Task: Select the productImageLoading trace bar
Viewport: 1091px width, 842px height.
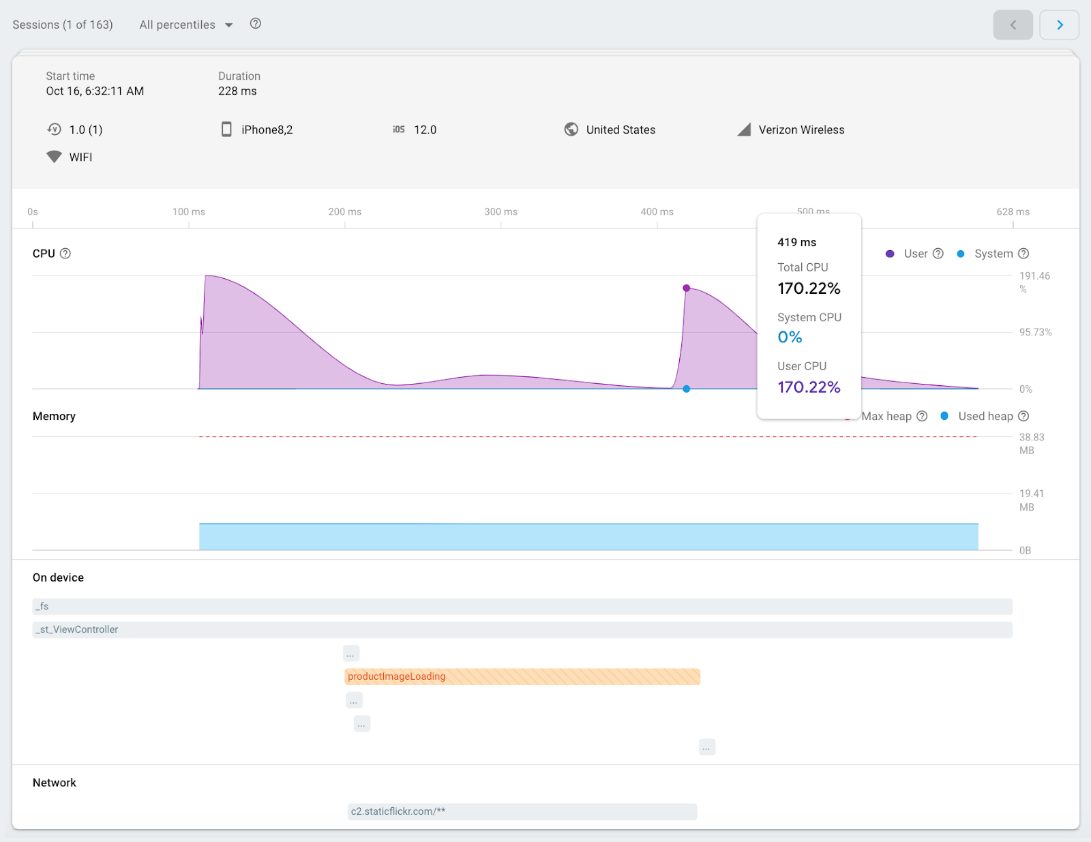Action: pos(522,676)
